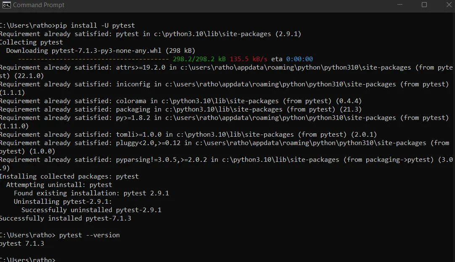
Task: Click the 'tomli>=1.0.0' requirement line
Action: point(188,135)
